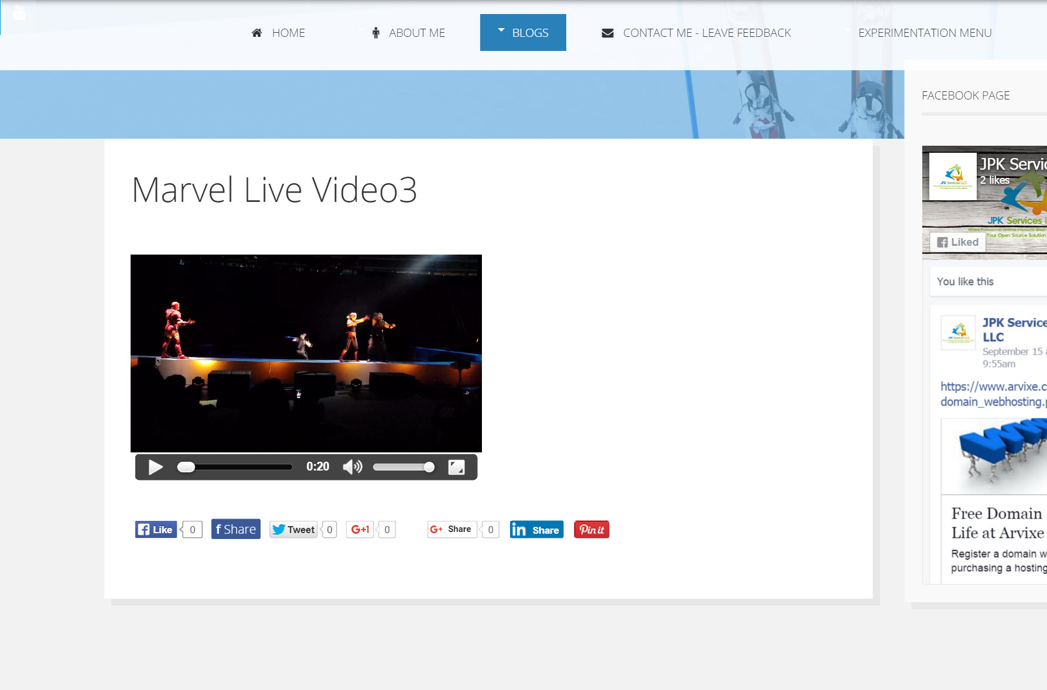Click the video seek bar track
Image resolution: width=1047 pixels, height=690 pixels.
[235, 467]
